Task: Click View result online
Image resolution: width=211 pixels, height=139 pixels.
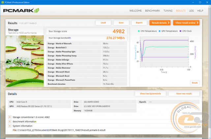Action: pos(186,23)
